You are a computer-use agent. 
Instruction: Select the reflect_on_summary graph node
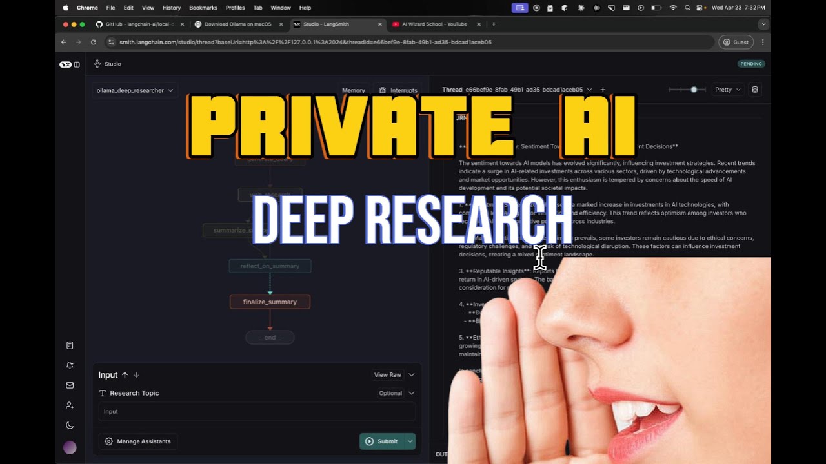point(270,266)
